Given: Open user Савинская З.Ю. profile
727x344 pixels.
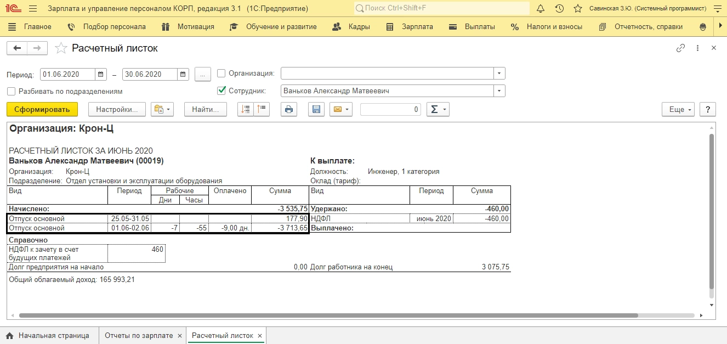Looking at the screenshot, I should click(648, 9).
